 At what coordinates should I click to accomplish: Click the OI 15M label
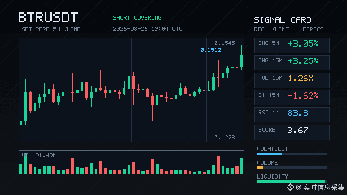[269, 95]
